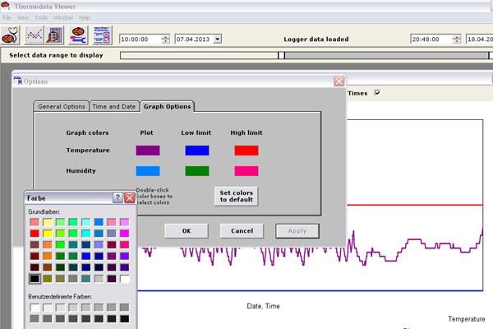Click the Set colors to default button
493x329 pixels.
pos(236,196)
